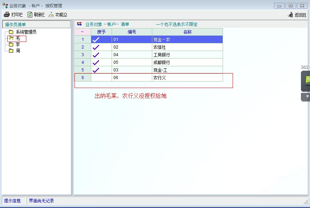This screenshot has width=310, height=208.
Task: Click the red-blue arrows list icon
Action: [x=79, y=24]
